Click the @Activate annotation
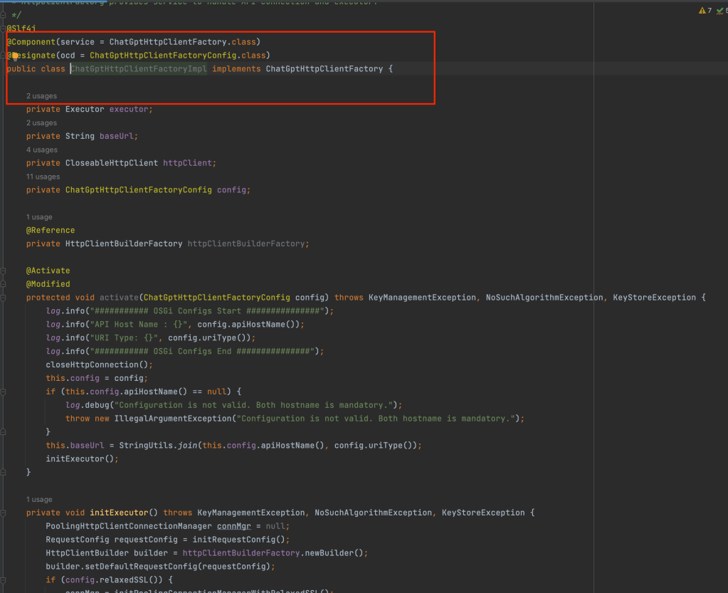This screenshot has height=593, width=728. coord(48,271)
